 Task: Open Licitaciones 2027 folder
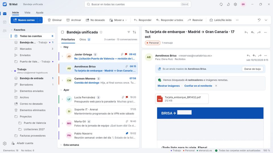point(32,129)
